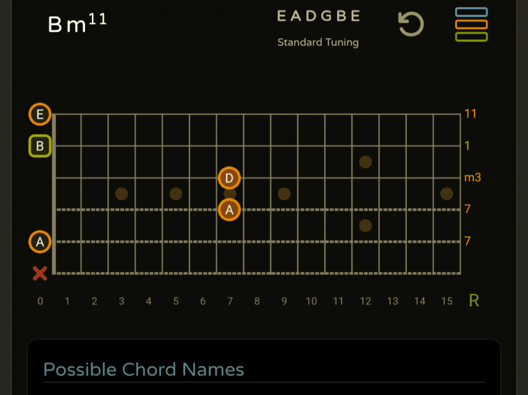528x395 pixels.
Task: Select the Bm11 chord name
Action: click(77, 24)
